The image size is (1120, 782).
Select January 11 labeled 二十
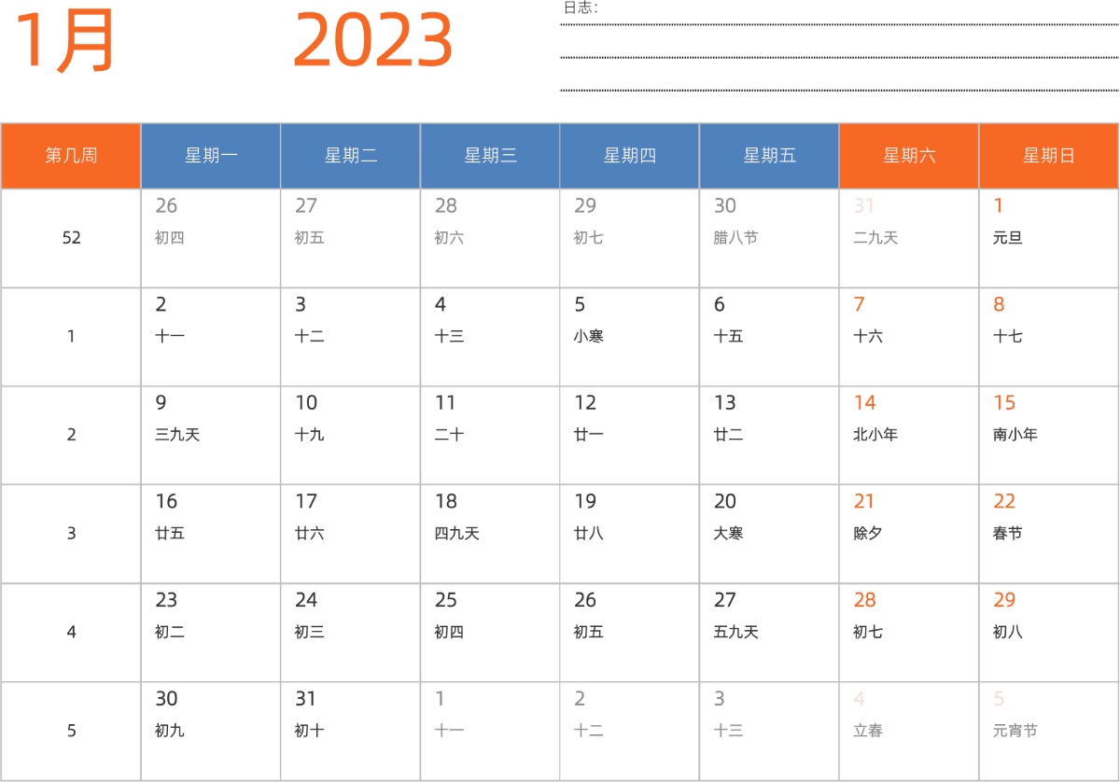click(x=490, y=436)
